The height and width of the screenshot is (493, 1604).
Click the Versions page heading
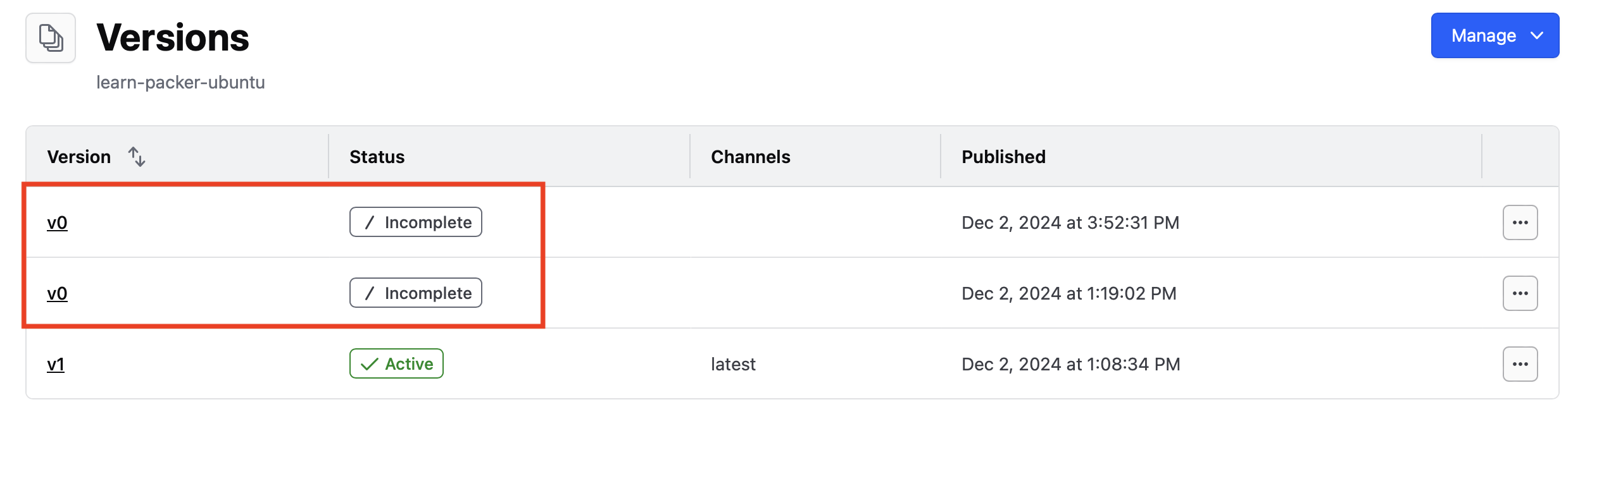pos(173,38)
